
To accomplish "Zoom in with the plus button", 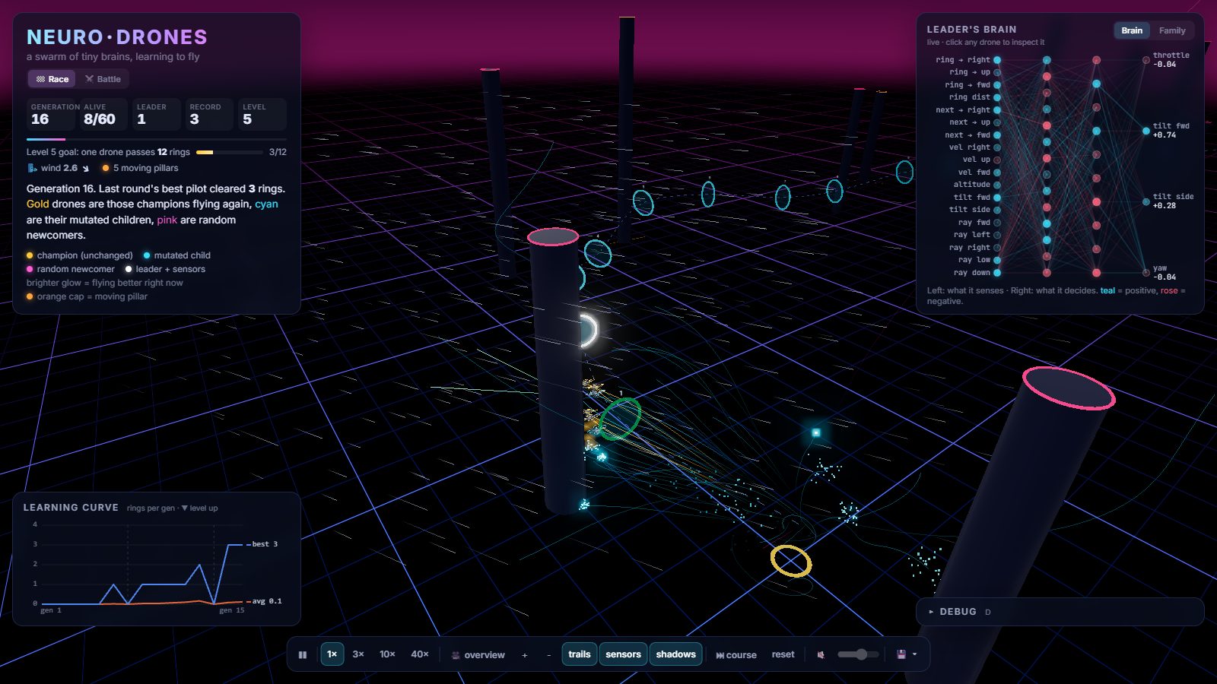I will 524,654.
